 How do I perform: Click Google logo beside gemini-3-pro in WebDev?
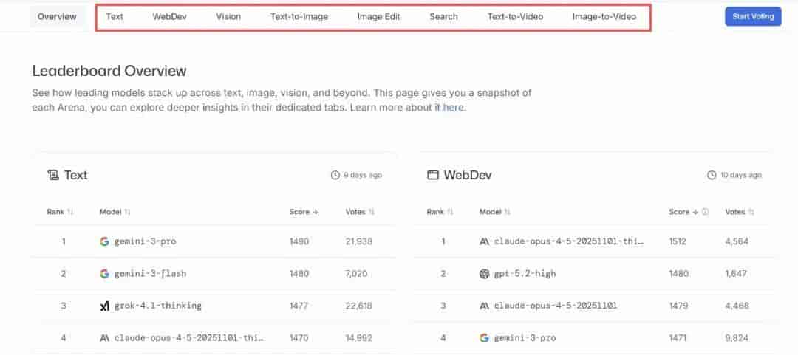point(484,338)
